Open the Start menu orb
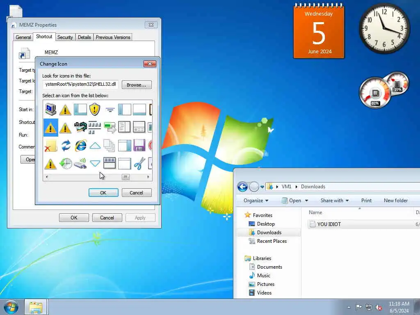 pos(11,307)
